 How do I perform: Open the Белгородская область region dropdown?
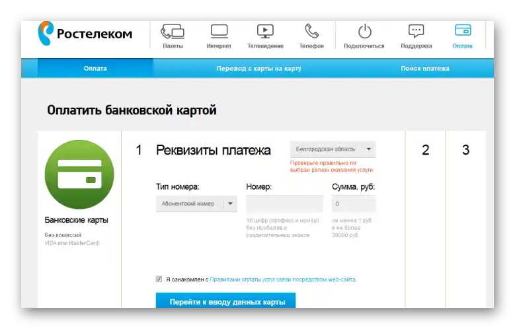tap(333, 149)
